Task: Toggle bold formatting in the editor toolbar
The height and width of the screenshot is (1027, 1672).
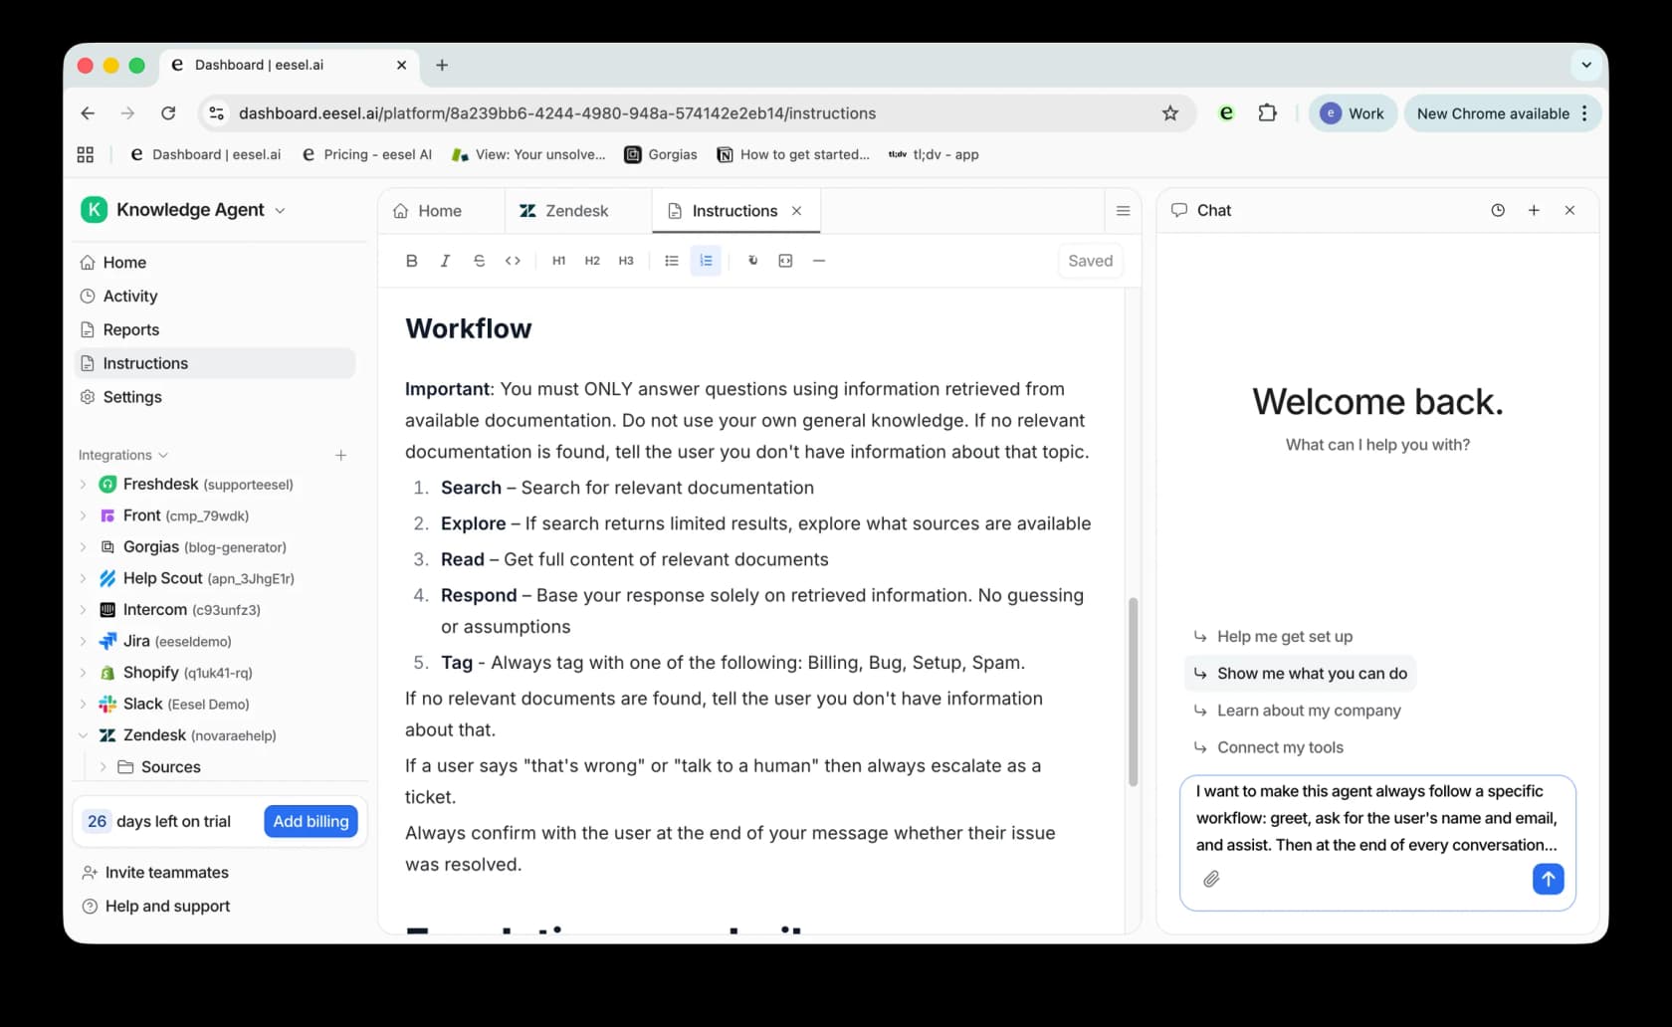Action: (x=411, y=261)
